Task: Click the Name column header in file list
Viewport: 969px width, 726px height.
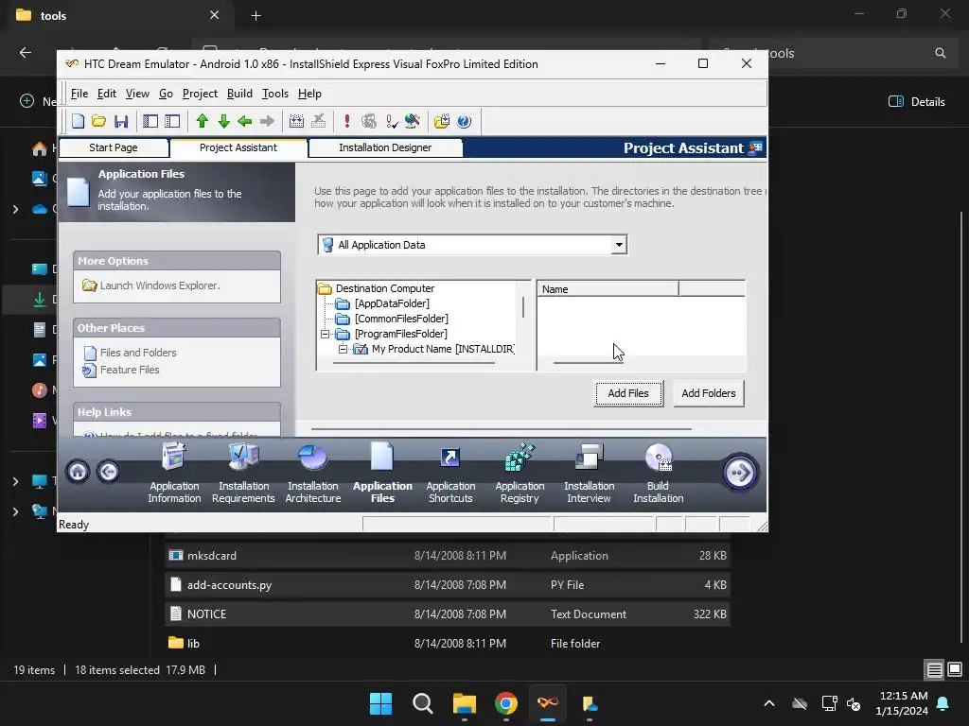Action: pyautogui.click(x=608, y=289)
